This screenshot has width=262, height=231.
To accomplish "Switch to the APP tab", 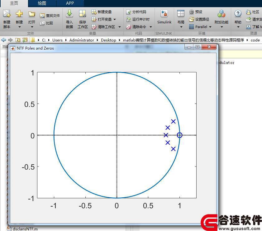I will (x=70, y=3).
